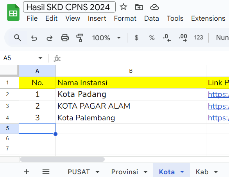Activate the paint format roller
This screenshot has width=229, height=177.
coord(80,38)
